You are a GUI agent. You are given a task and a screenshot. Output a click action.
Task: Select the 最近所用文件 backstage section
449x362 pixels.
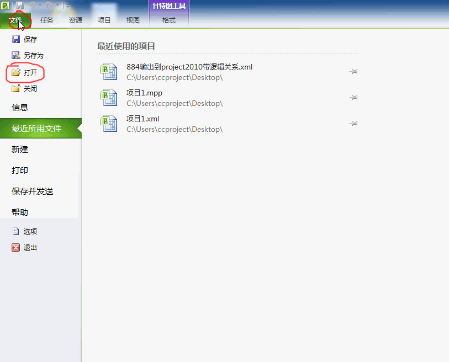pyautogui.click(x=41, y=128)
